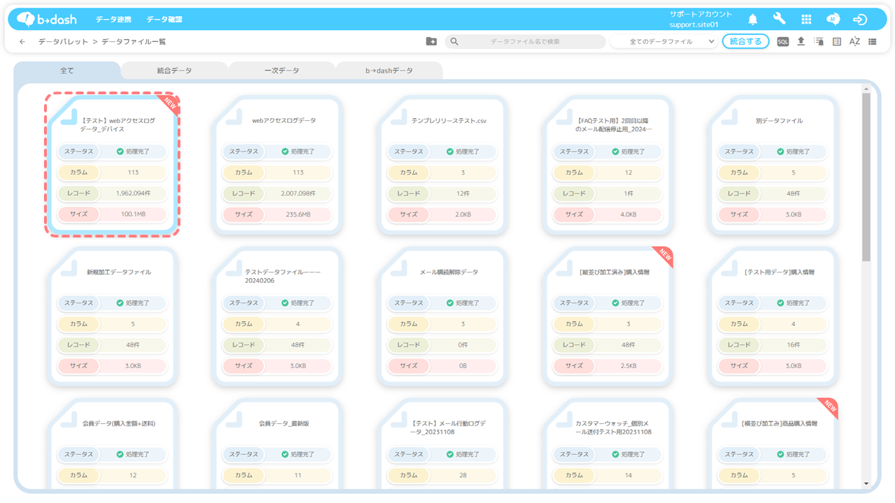Click the データファイル一覧 breadcrumb

pos(134,42)
